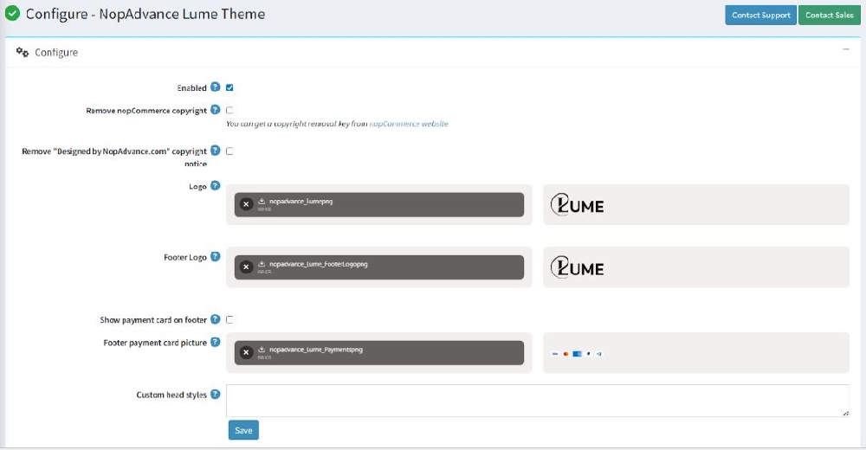The image size is (866, 450).
Task: Click the Contact Support button
Action: pyautogui.click(x=760, y=15)
